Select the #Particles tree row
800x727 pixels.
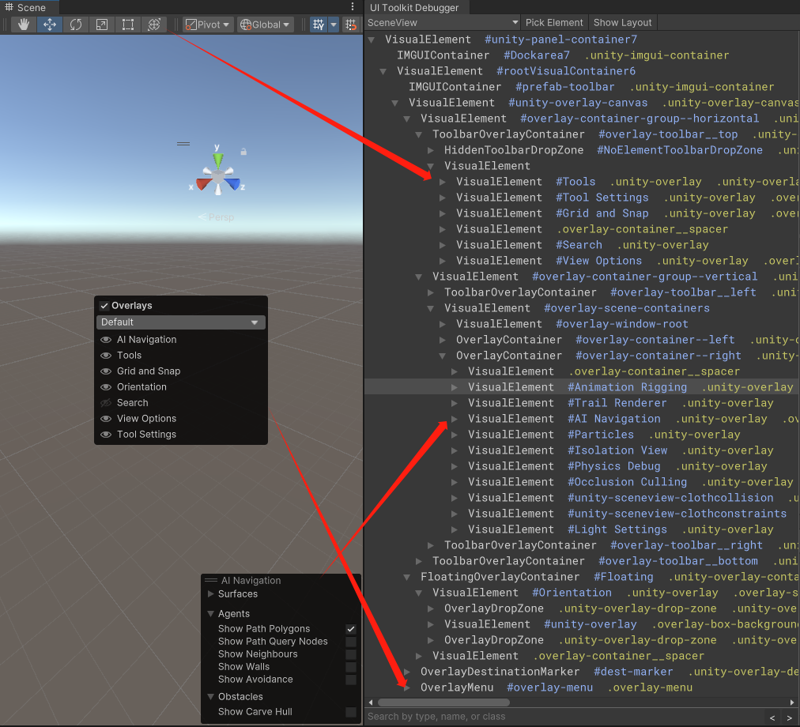pos(582,435)
